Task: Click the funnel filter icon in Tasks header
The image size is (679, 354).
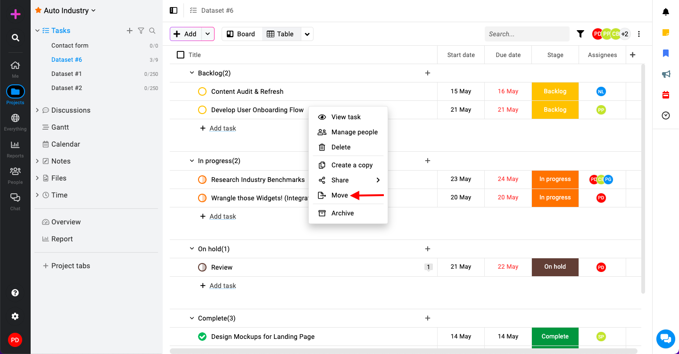Action: [x=141, y=31]
